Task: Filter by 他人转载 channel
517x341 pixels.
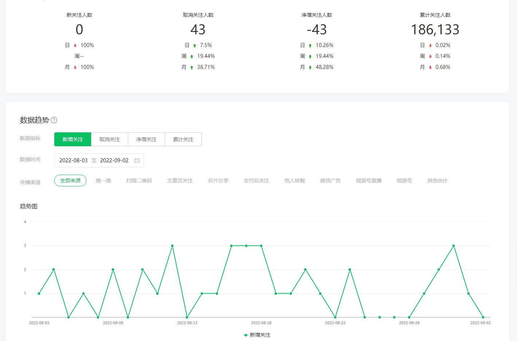Action: tap(295, 181)
